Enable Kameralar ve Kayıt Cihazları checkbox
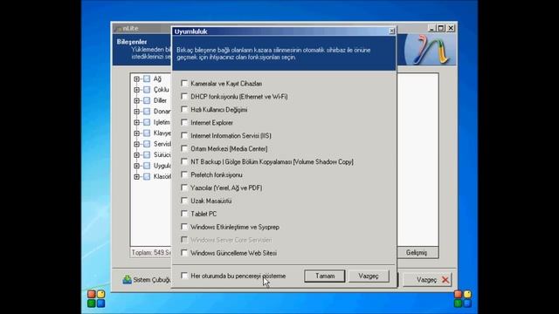Screen dimensions: 559x314 tap(184, 84)
